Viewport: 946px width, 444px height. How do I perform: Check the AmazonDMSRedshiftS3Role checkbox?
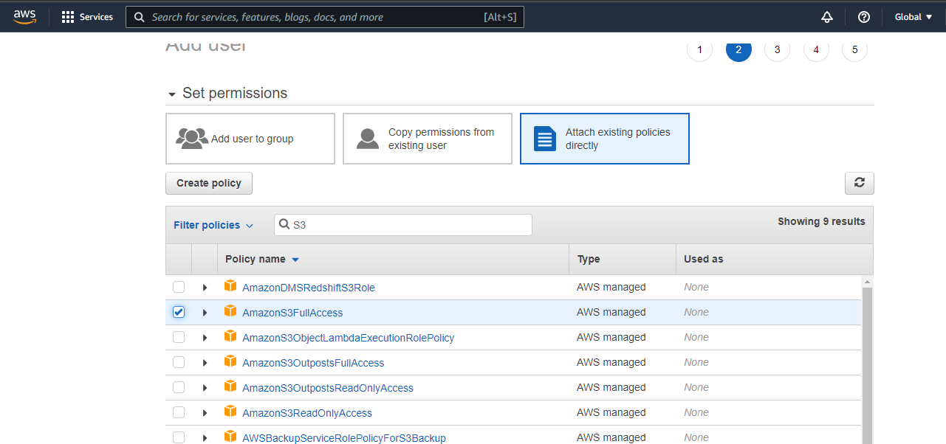click(179, 287)
